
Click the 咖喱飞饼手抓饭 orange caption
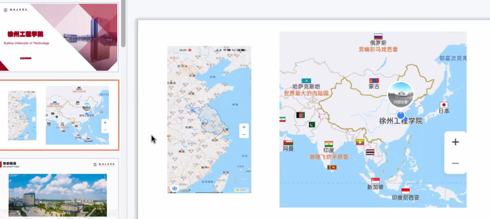point(329,157)
